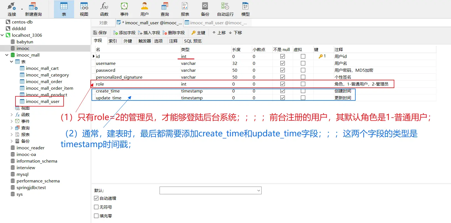Screen dimensions: 451x223
Task: Expand the 备份 node in tree
Action: [x=12, y=141]
